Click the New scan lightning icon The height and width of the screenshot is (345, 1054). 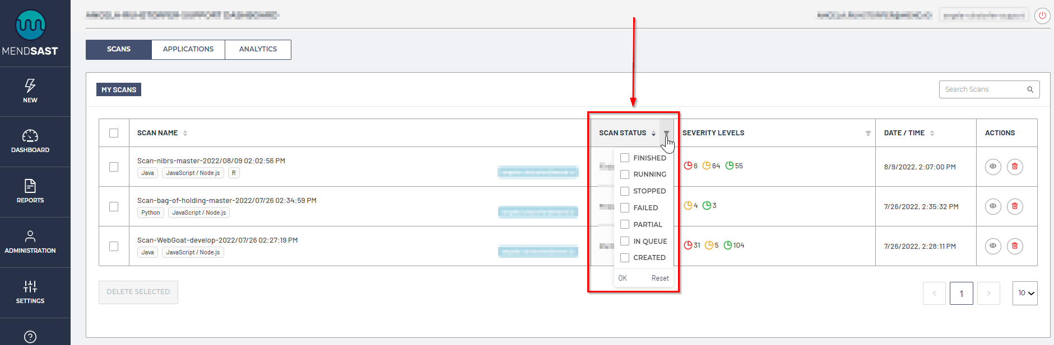[x=30, y=86]
